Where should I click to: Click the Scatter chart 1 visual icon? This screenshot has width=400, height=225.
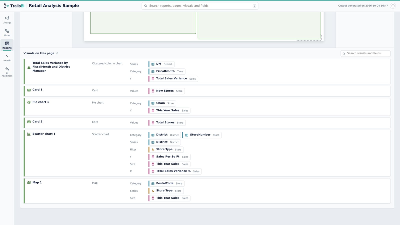[x=29, y=134]
